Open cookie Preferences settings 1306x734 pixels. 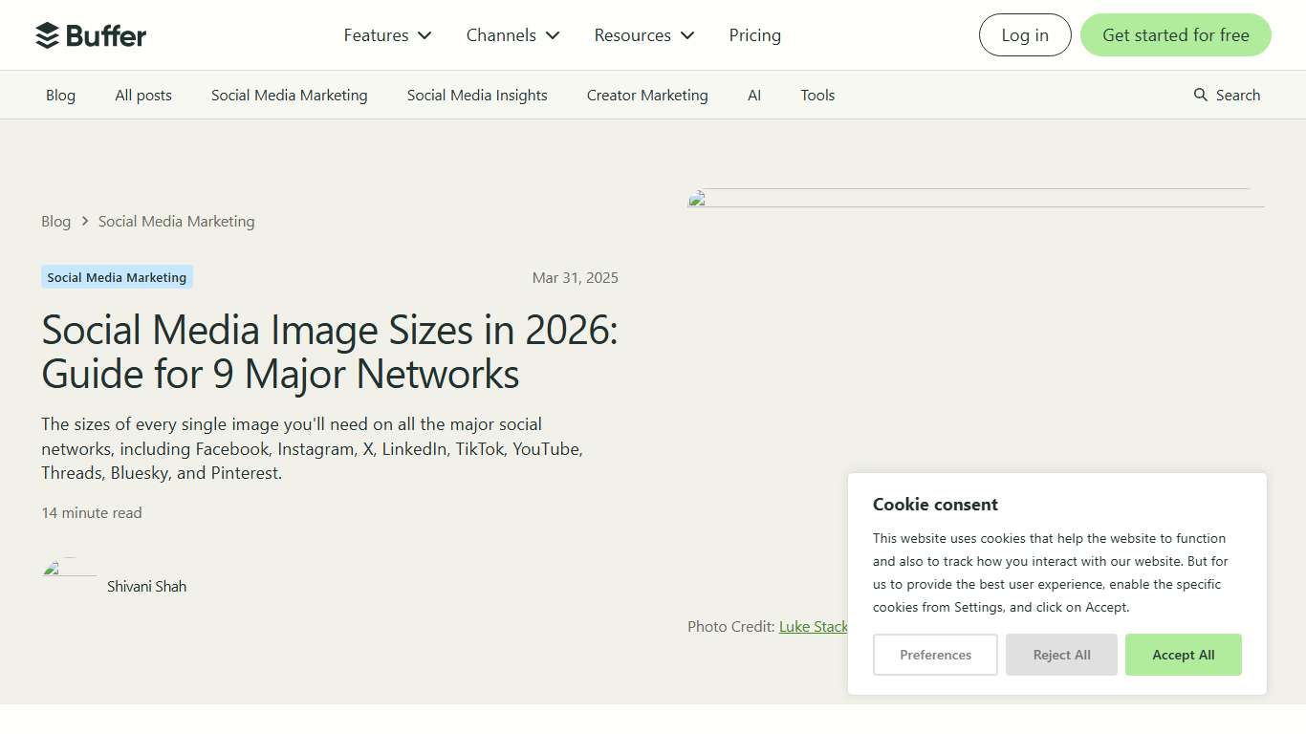point(935,655)
